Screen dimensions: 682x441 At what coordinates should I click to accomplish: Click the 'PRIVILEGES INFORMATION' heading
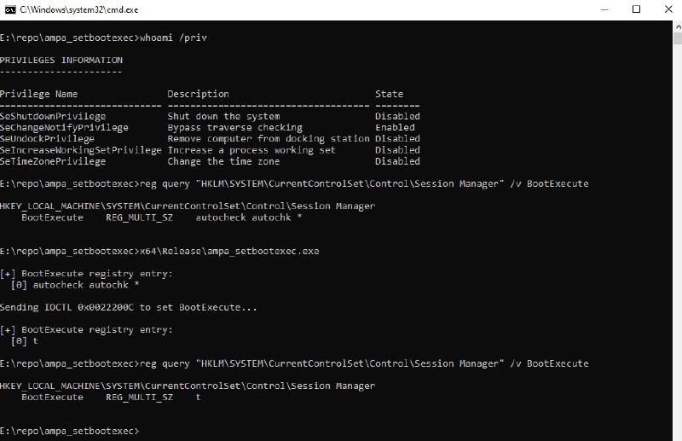pos(61,60)
